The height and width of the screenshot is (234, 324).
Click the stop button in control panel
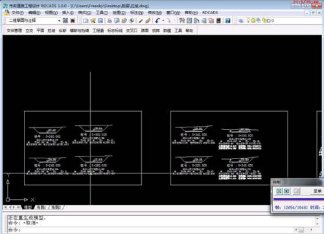pos(286,191)
